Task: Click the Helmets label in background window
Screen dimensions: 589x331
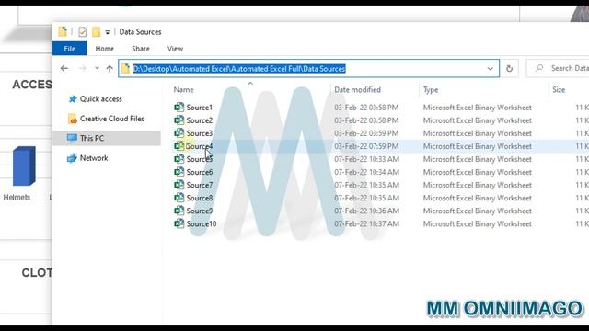Action: point(17,198)
